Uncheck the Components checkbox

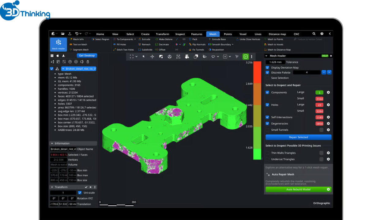[x=267, y=92]
